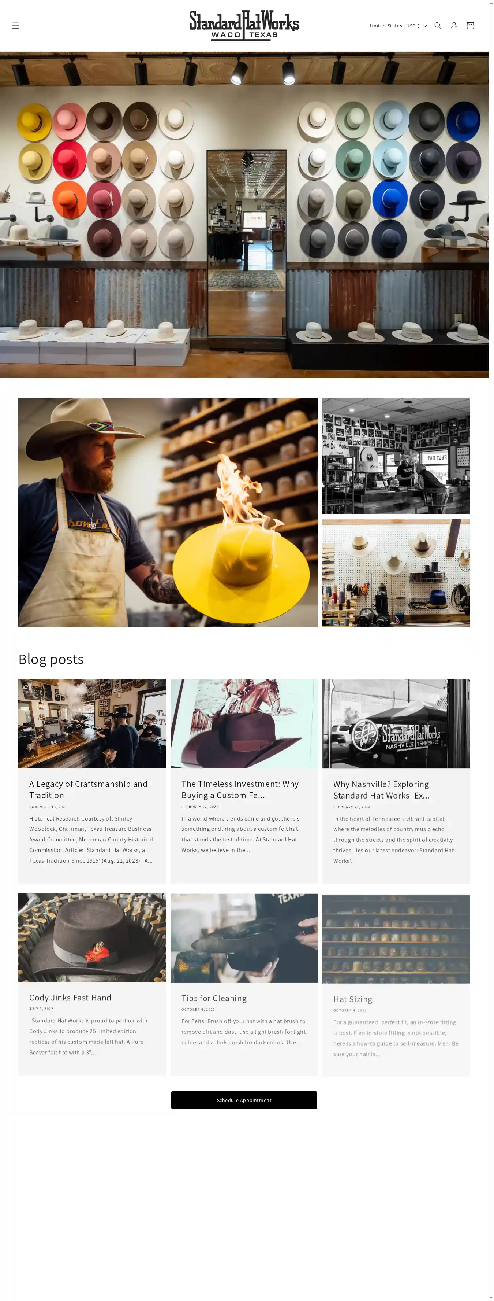
Task: View the shopping cart icon
Action: click(x=470, y=26)
